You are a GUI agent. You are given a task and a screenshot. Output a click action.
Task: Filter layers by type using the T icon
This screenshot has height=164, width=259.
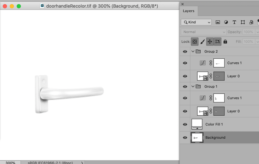click(234, 22)
